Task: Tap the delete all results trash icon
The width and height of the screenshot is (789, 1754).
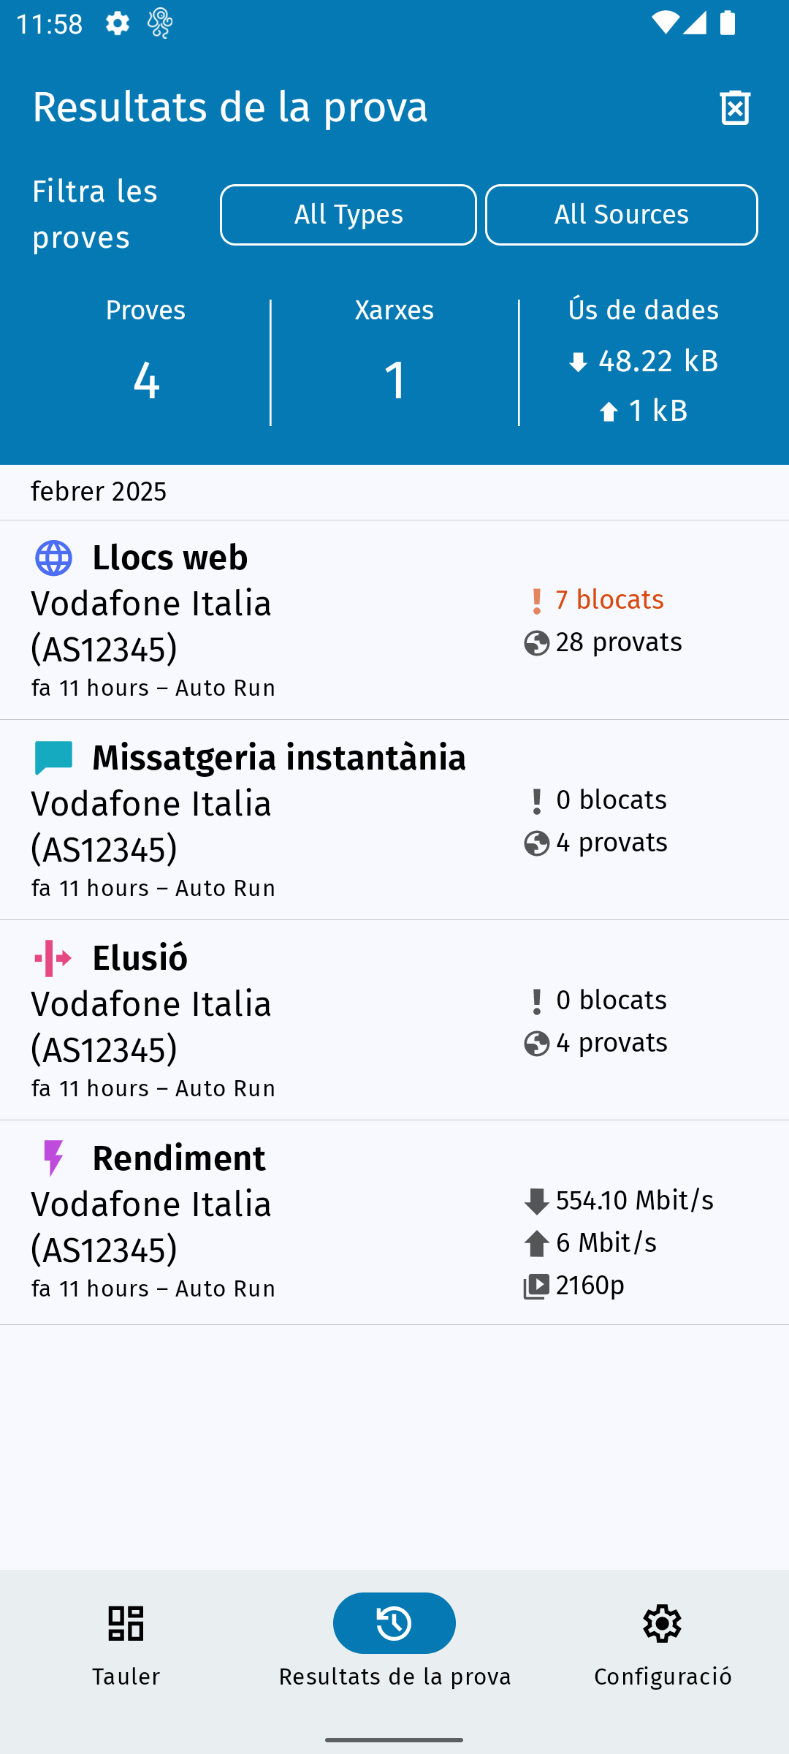Action: click(735, 108)
